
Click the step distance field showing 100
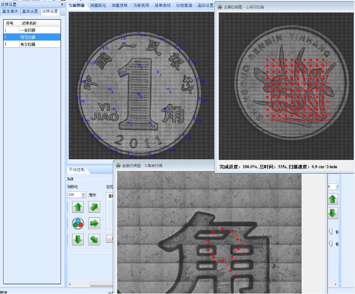[x=73, y=195]
